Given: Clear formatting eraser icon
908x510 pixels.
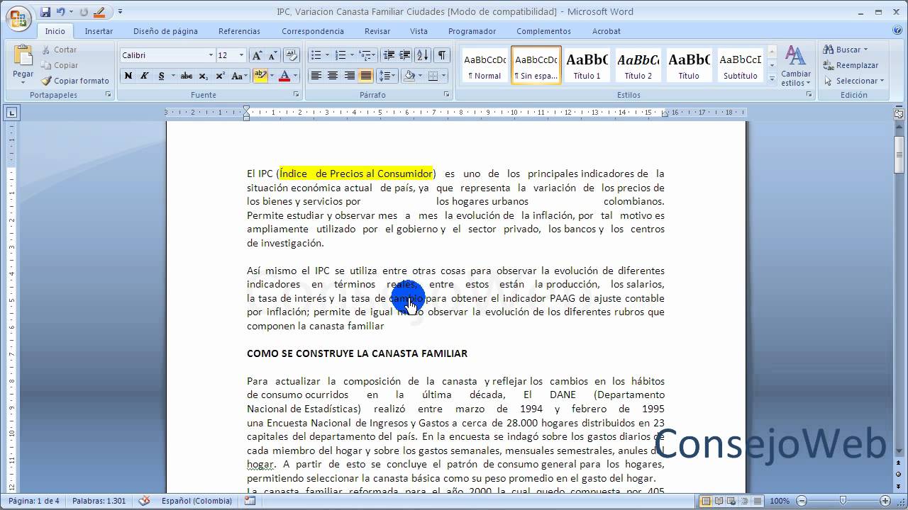Looking at the screenshot, I should 292,55.
